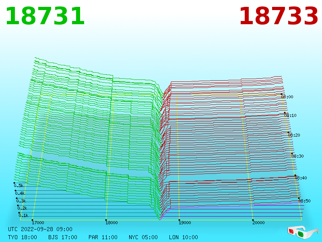Click the TYO 18:00 time
The image size is (322, 242).
tap(23, 237)
